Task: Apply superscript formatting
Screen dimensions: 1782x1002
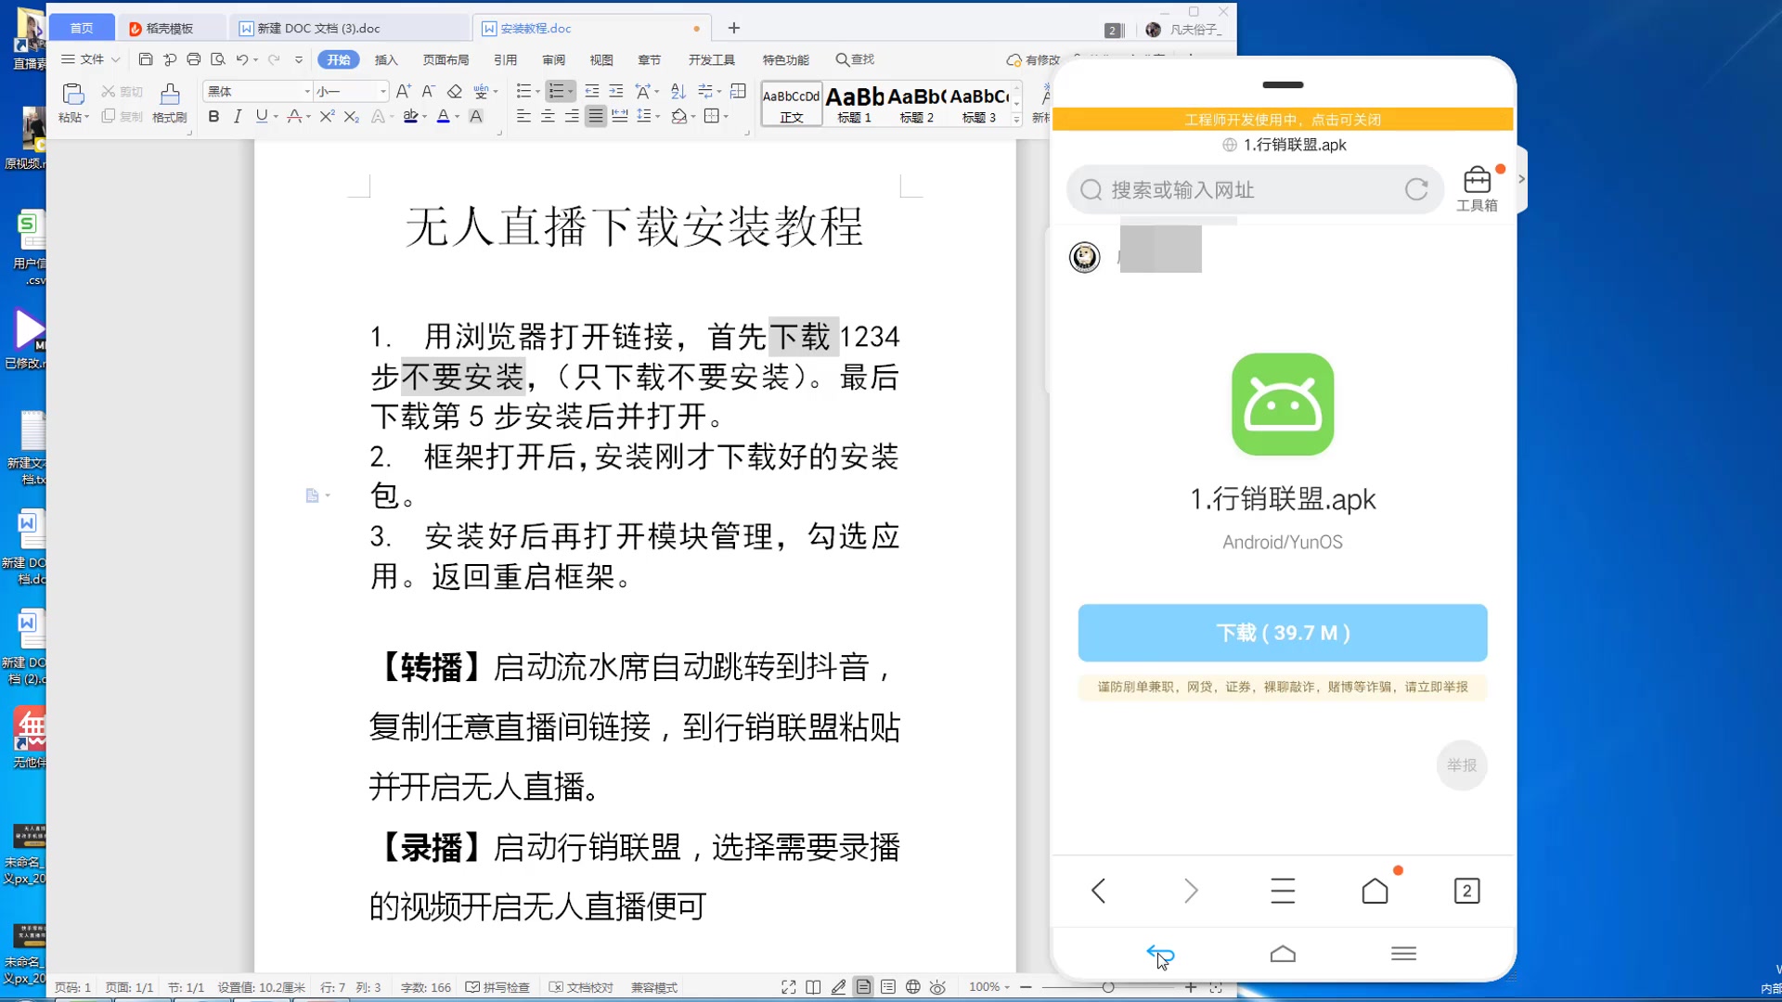Action: (327, 116)
